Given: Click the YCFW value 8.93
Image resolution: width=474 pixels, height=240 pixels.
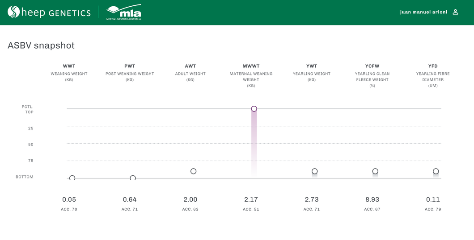Looking at the screenshot, I should pyautogui.click(x=372, y=199).
